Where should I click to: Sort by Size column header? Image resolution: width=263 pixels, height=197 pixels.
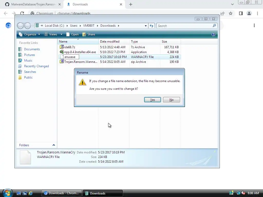[x=171, y=42]
